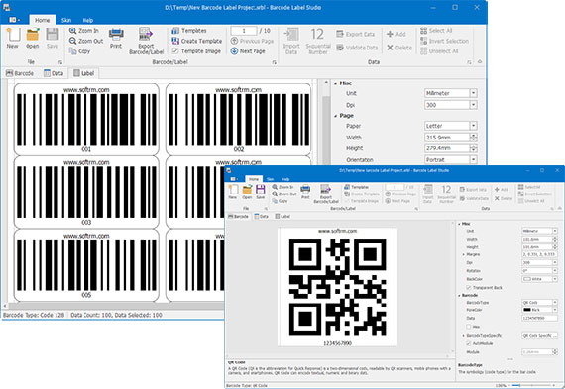Click the barcode label numbered 003
The height and width of the screenshot is (389, 565).
pos(86,193)
